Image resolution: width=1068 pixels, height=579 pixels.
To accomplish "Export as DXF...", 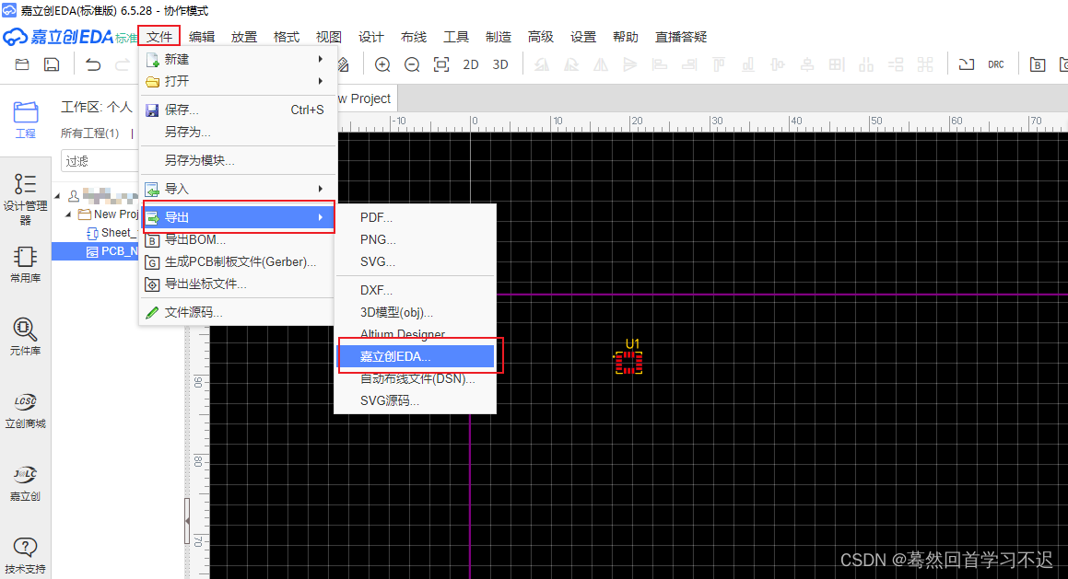I will [x=416, y=290].
